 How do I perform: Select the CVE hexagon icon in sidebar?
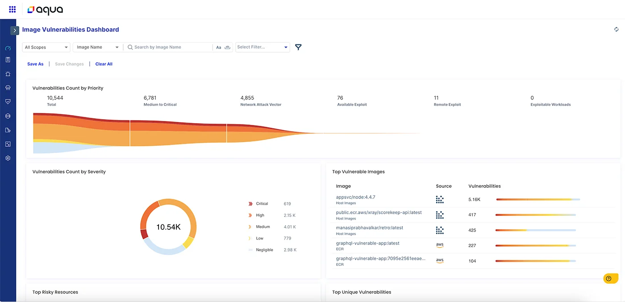pos(8,116)
